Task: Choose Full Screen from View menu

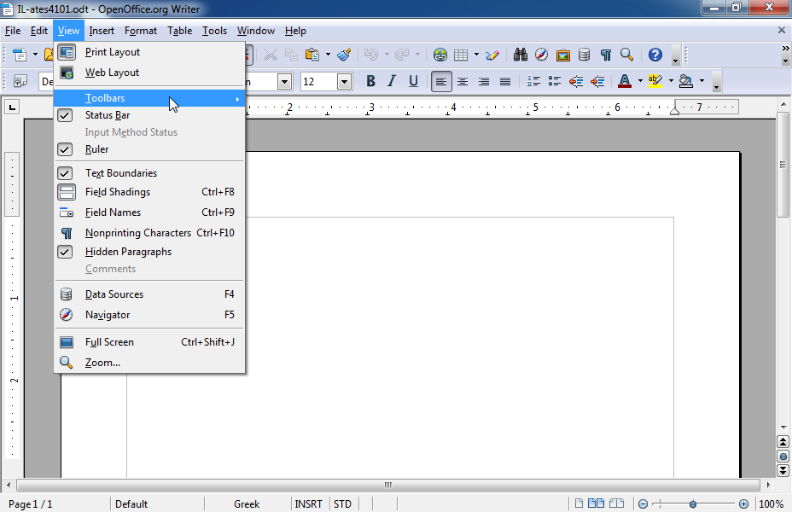Action: (149, 342)
